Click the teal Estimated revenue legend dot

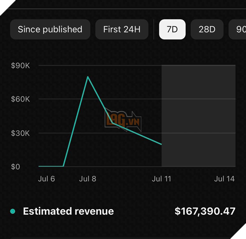point(13,212)
